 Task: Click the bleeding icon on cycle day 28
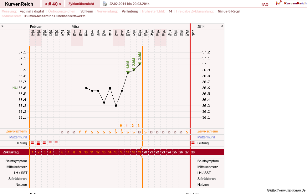click(193, 143)
